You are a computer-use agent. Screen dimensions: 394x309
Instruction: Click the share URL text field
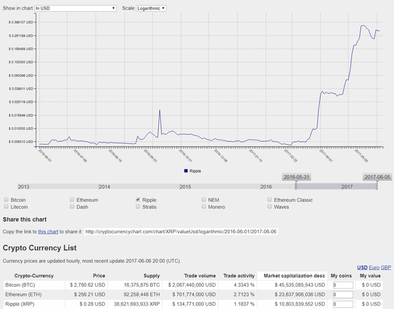(x=181, y=231)
